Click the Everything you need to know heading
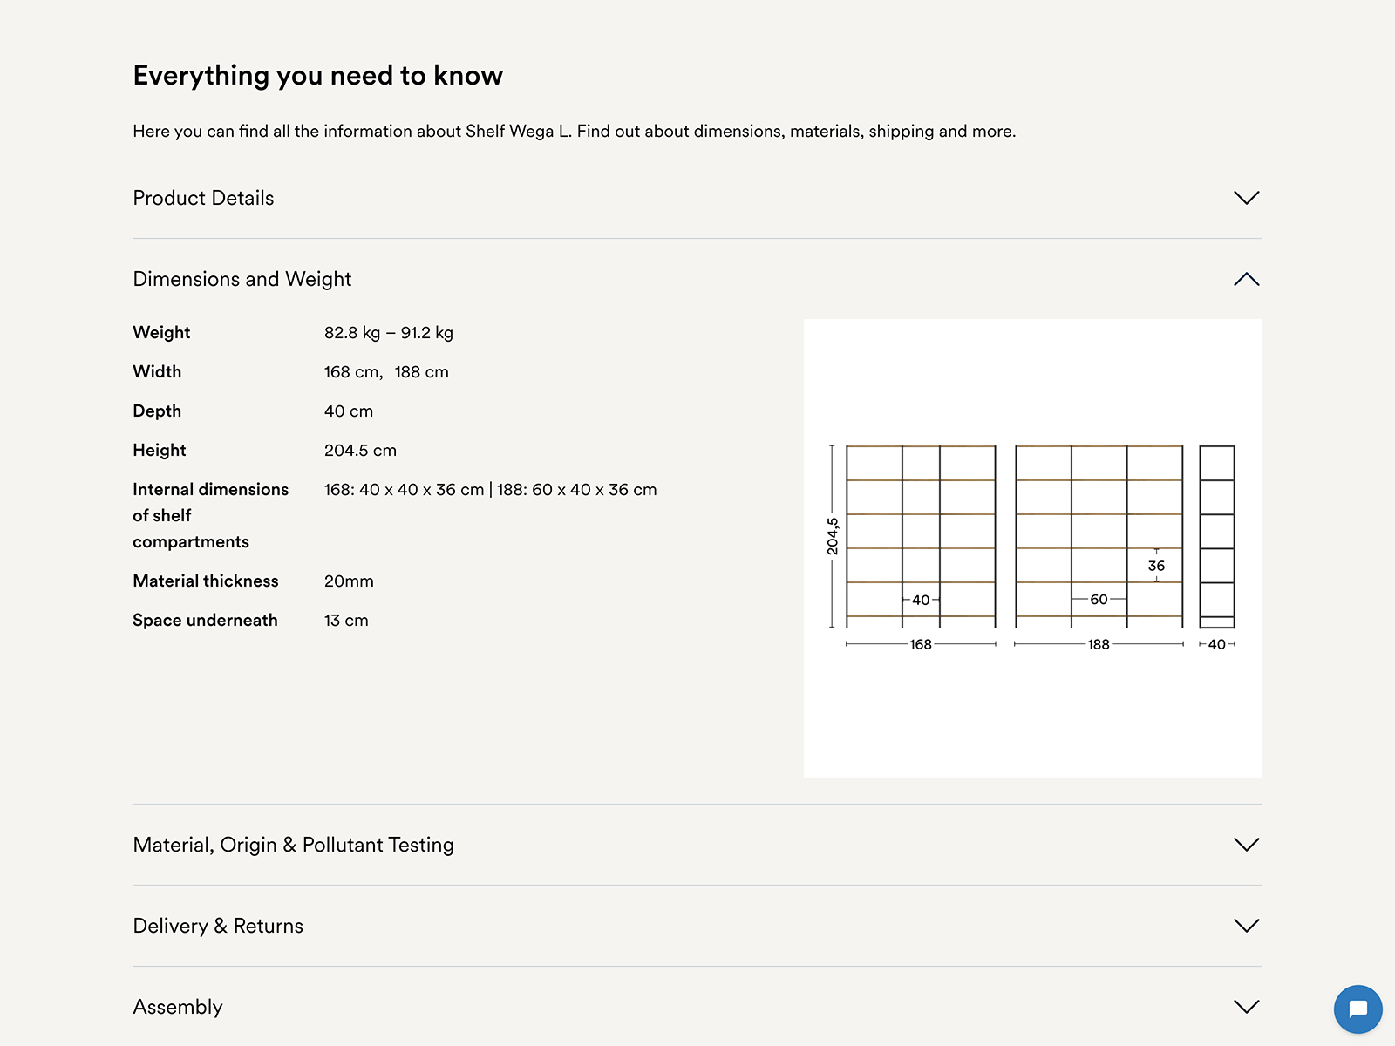 pos(317,75)
